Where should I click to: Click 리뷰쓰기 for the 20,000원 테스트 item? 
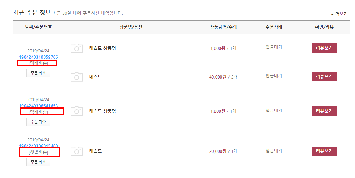(324, 151)
